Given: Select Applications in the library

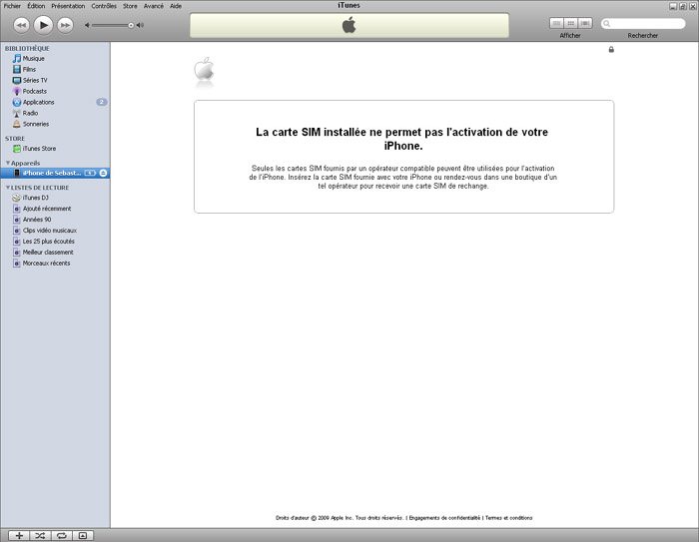Looking at the screenshot, I should click(x=55, y=102).
